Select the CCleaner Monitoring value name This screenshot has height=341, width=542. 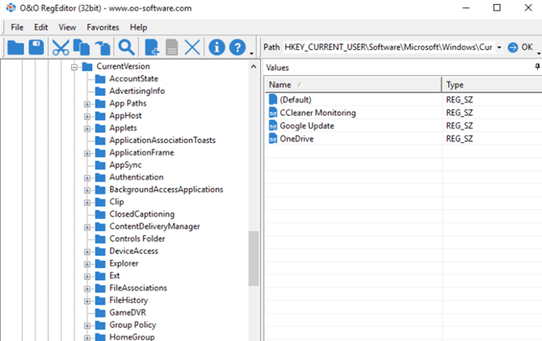pyautogui.click(x=318, y=113)
